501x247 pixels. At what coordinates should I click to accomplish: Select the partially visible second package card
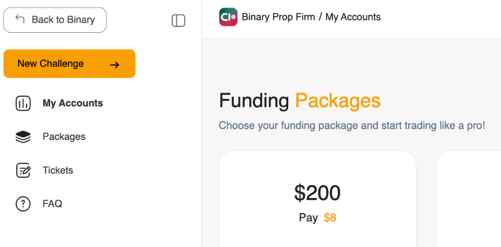pyautogui.click(x=469, y=199)
